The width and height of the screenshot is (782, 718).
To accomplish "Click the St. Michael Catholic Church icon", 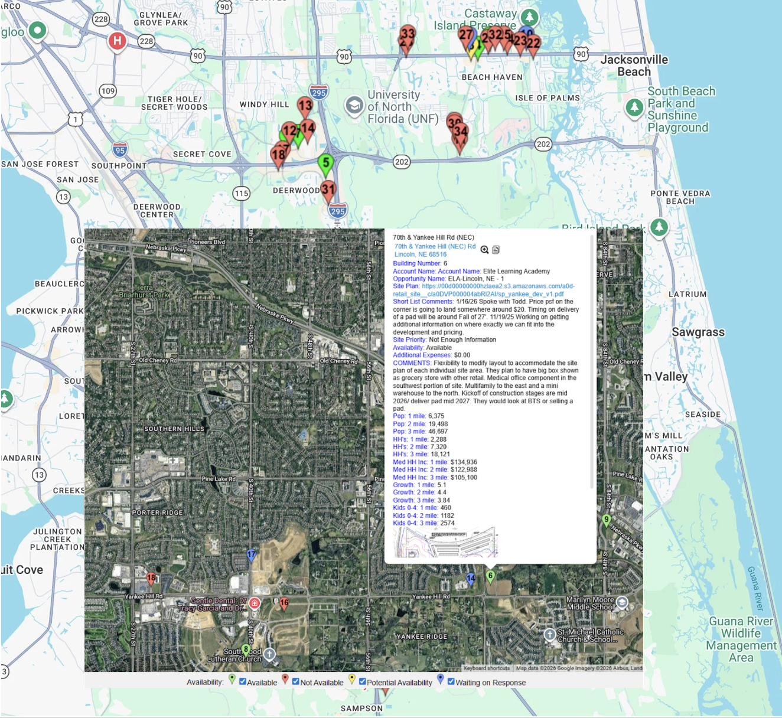I will pyautogui.click(x=549, y=635).
